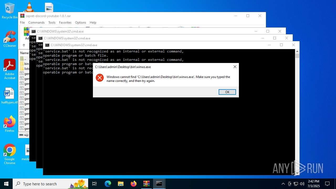This screenshot has width=336, height=189.
Task: Click the front cmd window scrollbar thumb
Action: pos(297,56)
